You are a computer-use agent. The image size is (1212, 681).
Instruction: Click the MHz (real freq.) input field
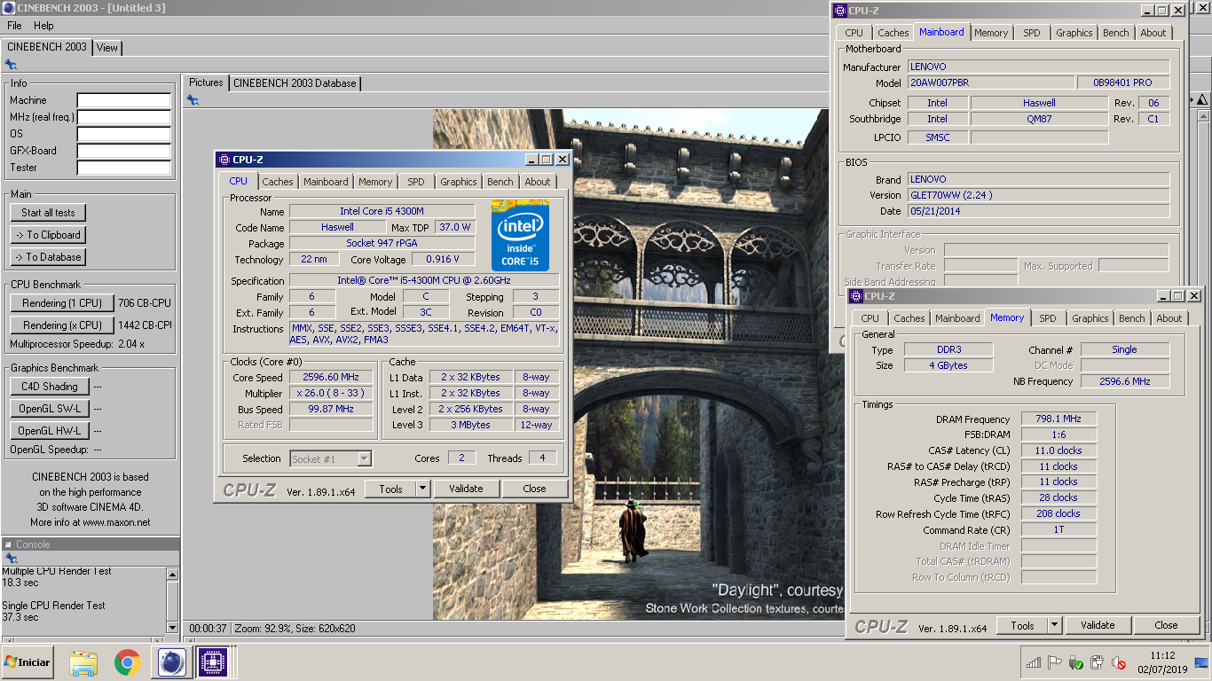coord(124,117)
